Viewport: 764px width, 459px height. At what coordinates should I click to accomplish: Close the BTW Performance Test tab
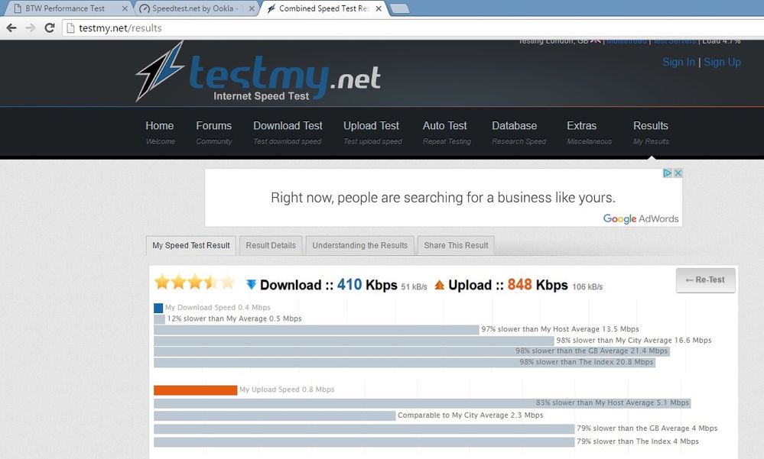tap(125, 8)
